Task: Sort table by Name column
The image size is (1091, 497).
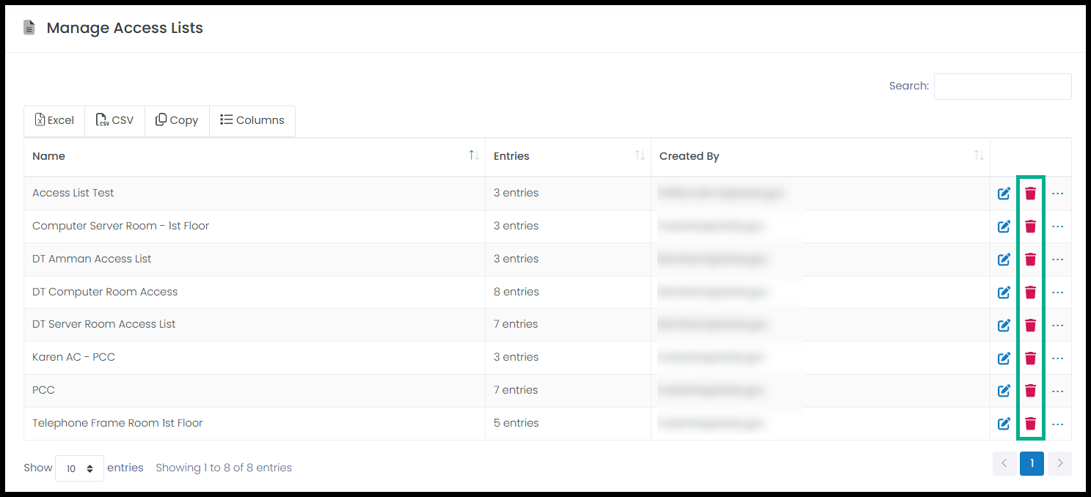Action: pyautogui.click(x=254, y=156)
